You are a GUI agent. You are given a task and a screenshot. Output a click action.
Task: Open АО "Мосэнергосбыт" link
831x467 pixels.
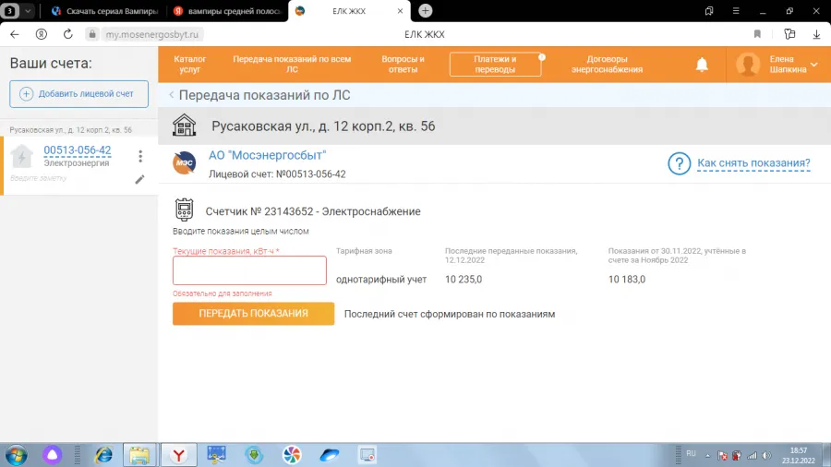(x=267, y=155)
